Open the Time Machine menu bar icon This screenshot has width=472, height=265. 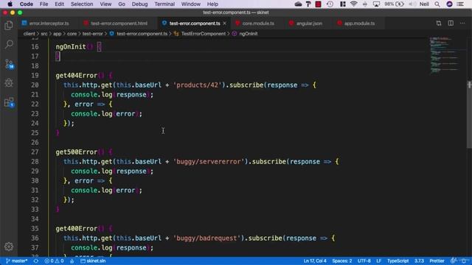[330, 4]
